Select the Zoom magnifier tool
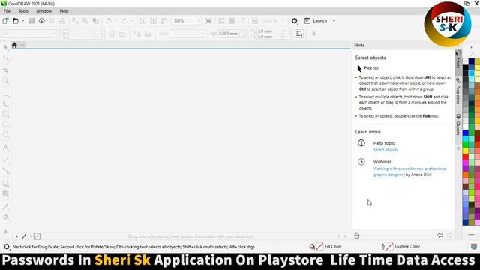 (5, 81)
